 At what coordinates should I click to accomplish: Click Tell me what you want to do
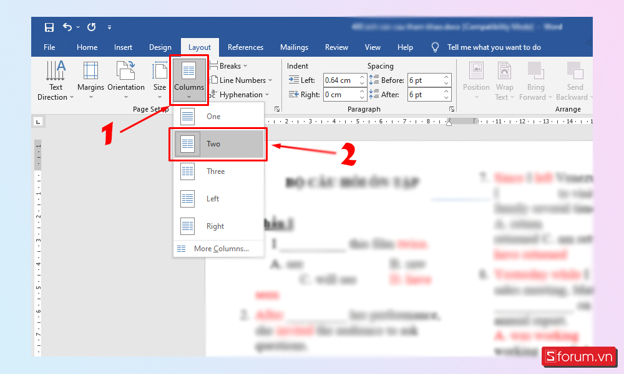(494, 47)
